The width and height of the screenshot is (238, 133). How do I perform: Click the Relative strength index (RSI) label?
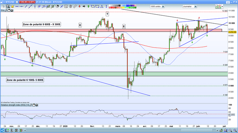15,105
